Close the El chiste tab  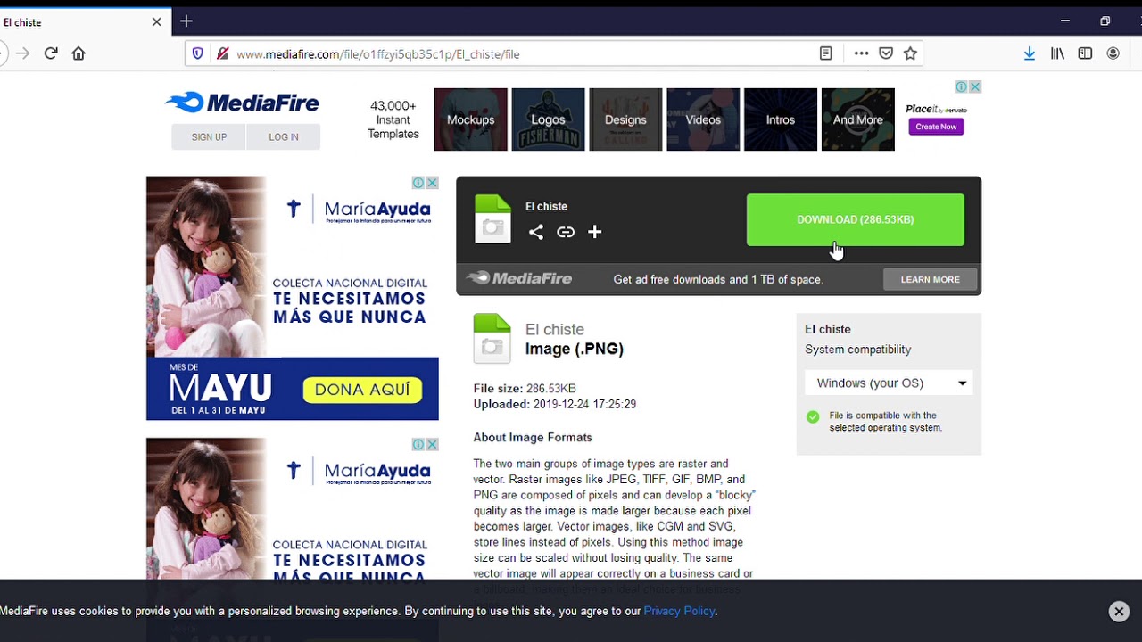[x=157, y=21]
